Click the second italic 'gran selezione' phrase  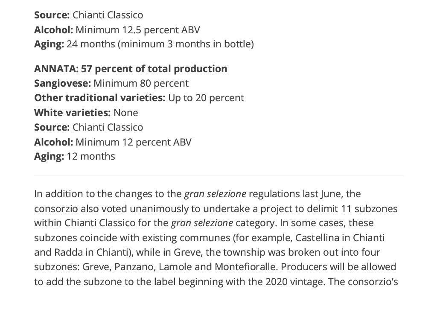point(202,223)
